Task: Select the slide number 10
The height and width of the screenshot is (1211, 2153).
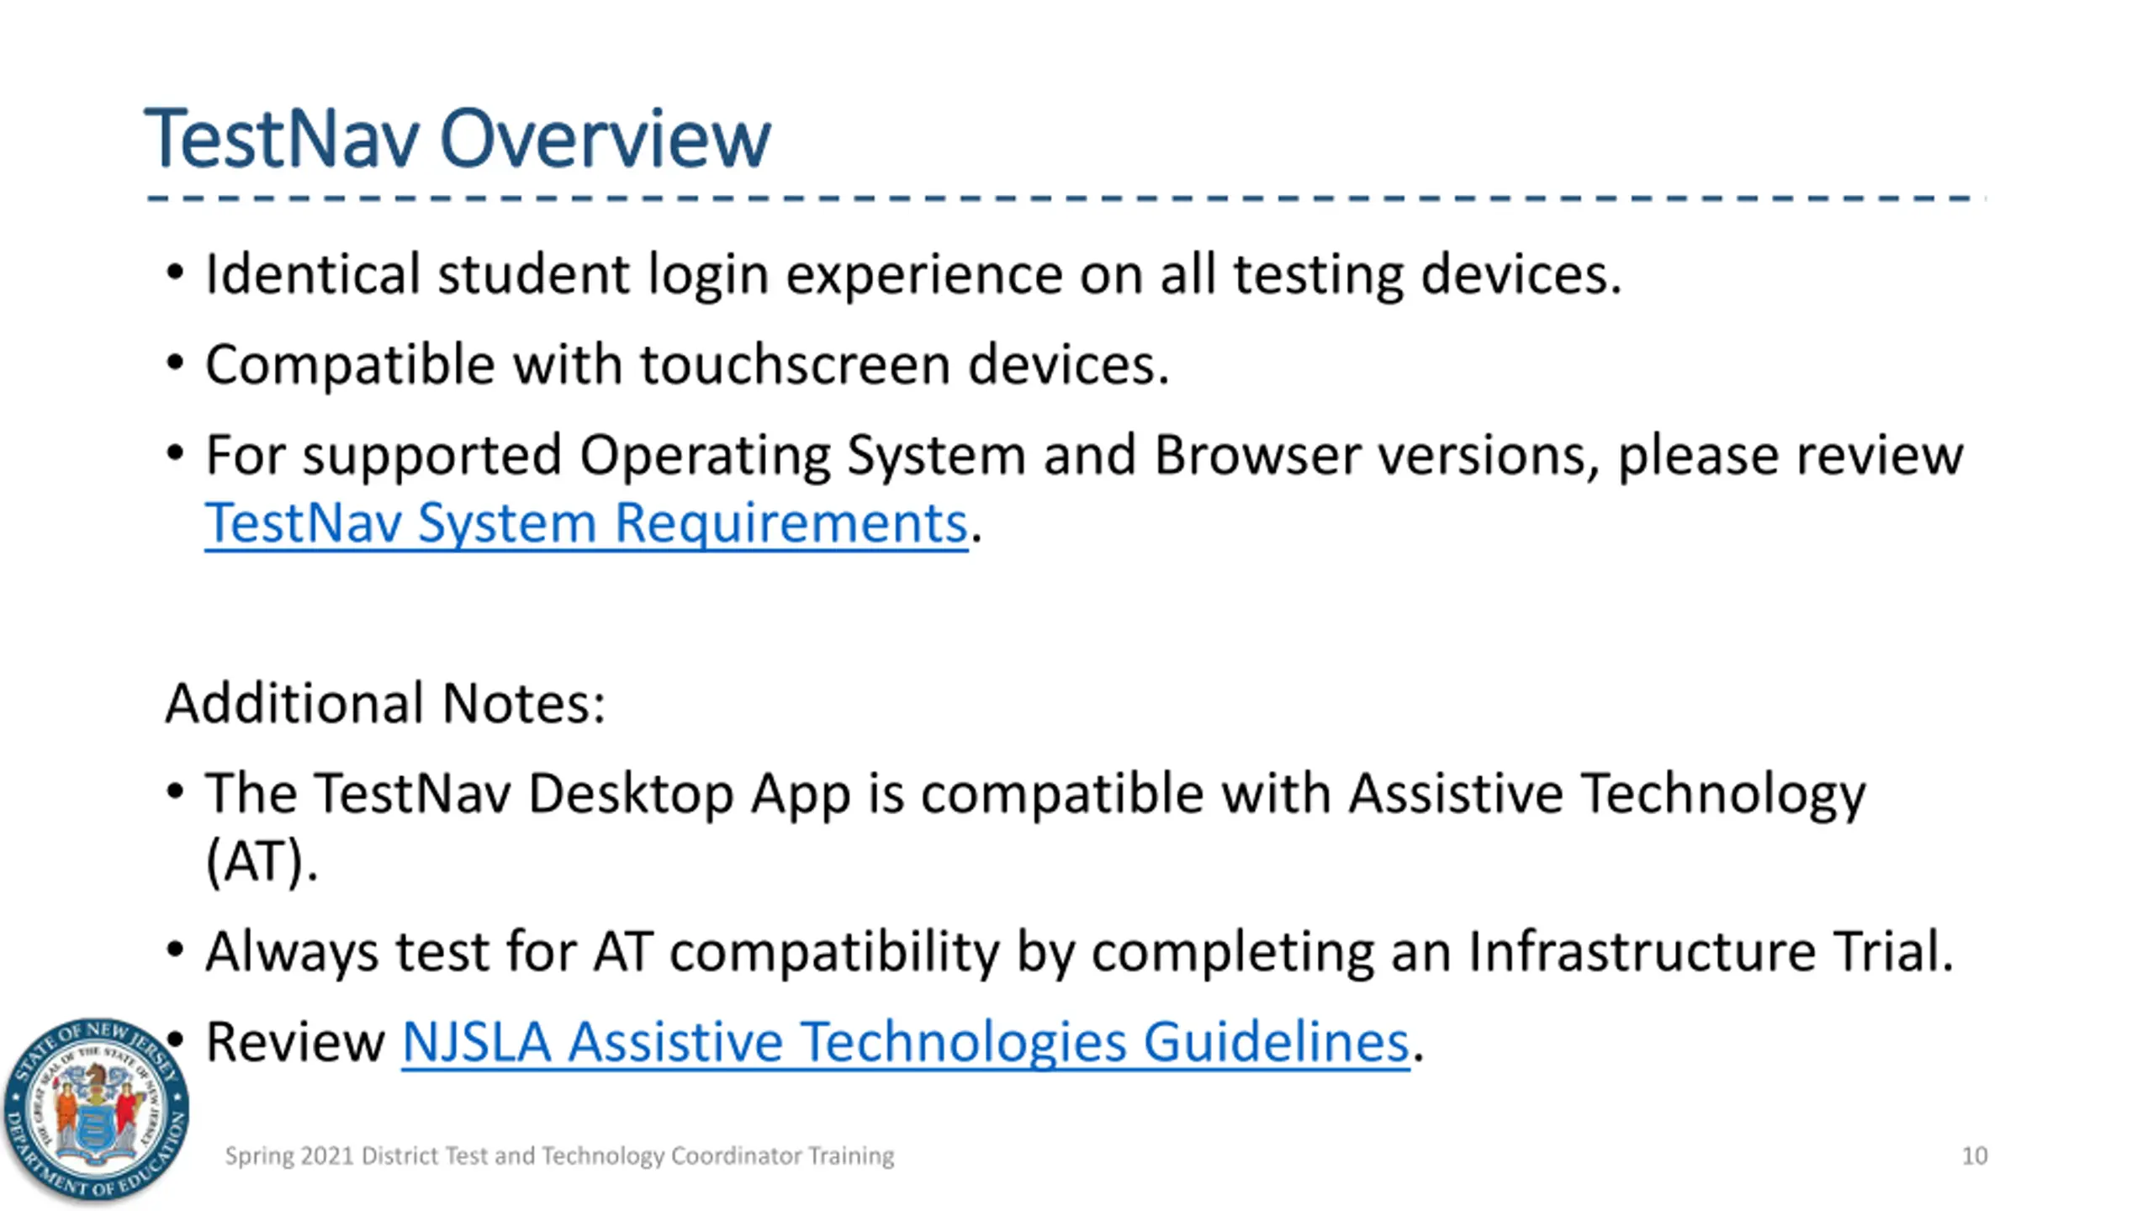Action: click(1974, 1155)
